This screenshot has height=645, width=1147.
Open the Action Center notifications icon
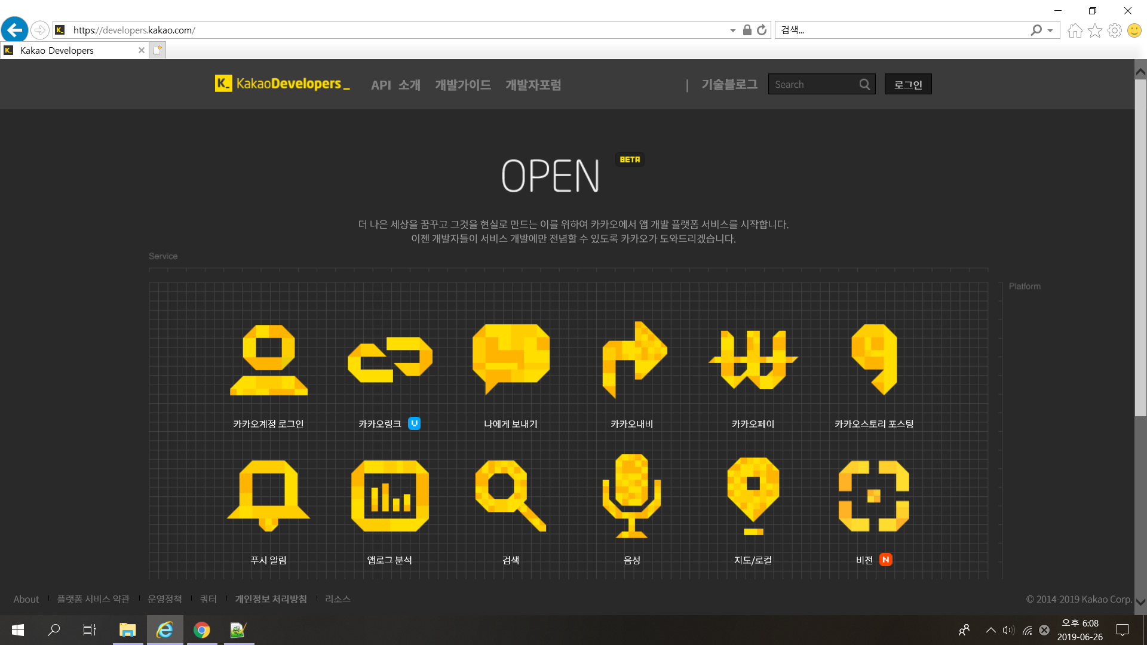click(1123, 630)
